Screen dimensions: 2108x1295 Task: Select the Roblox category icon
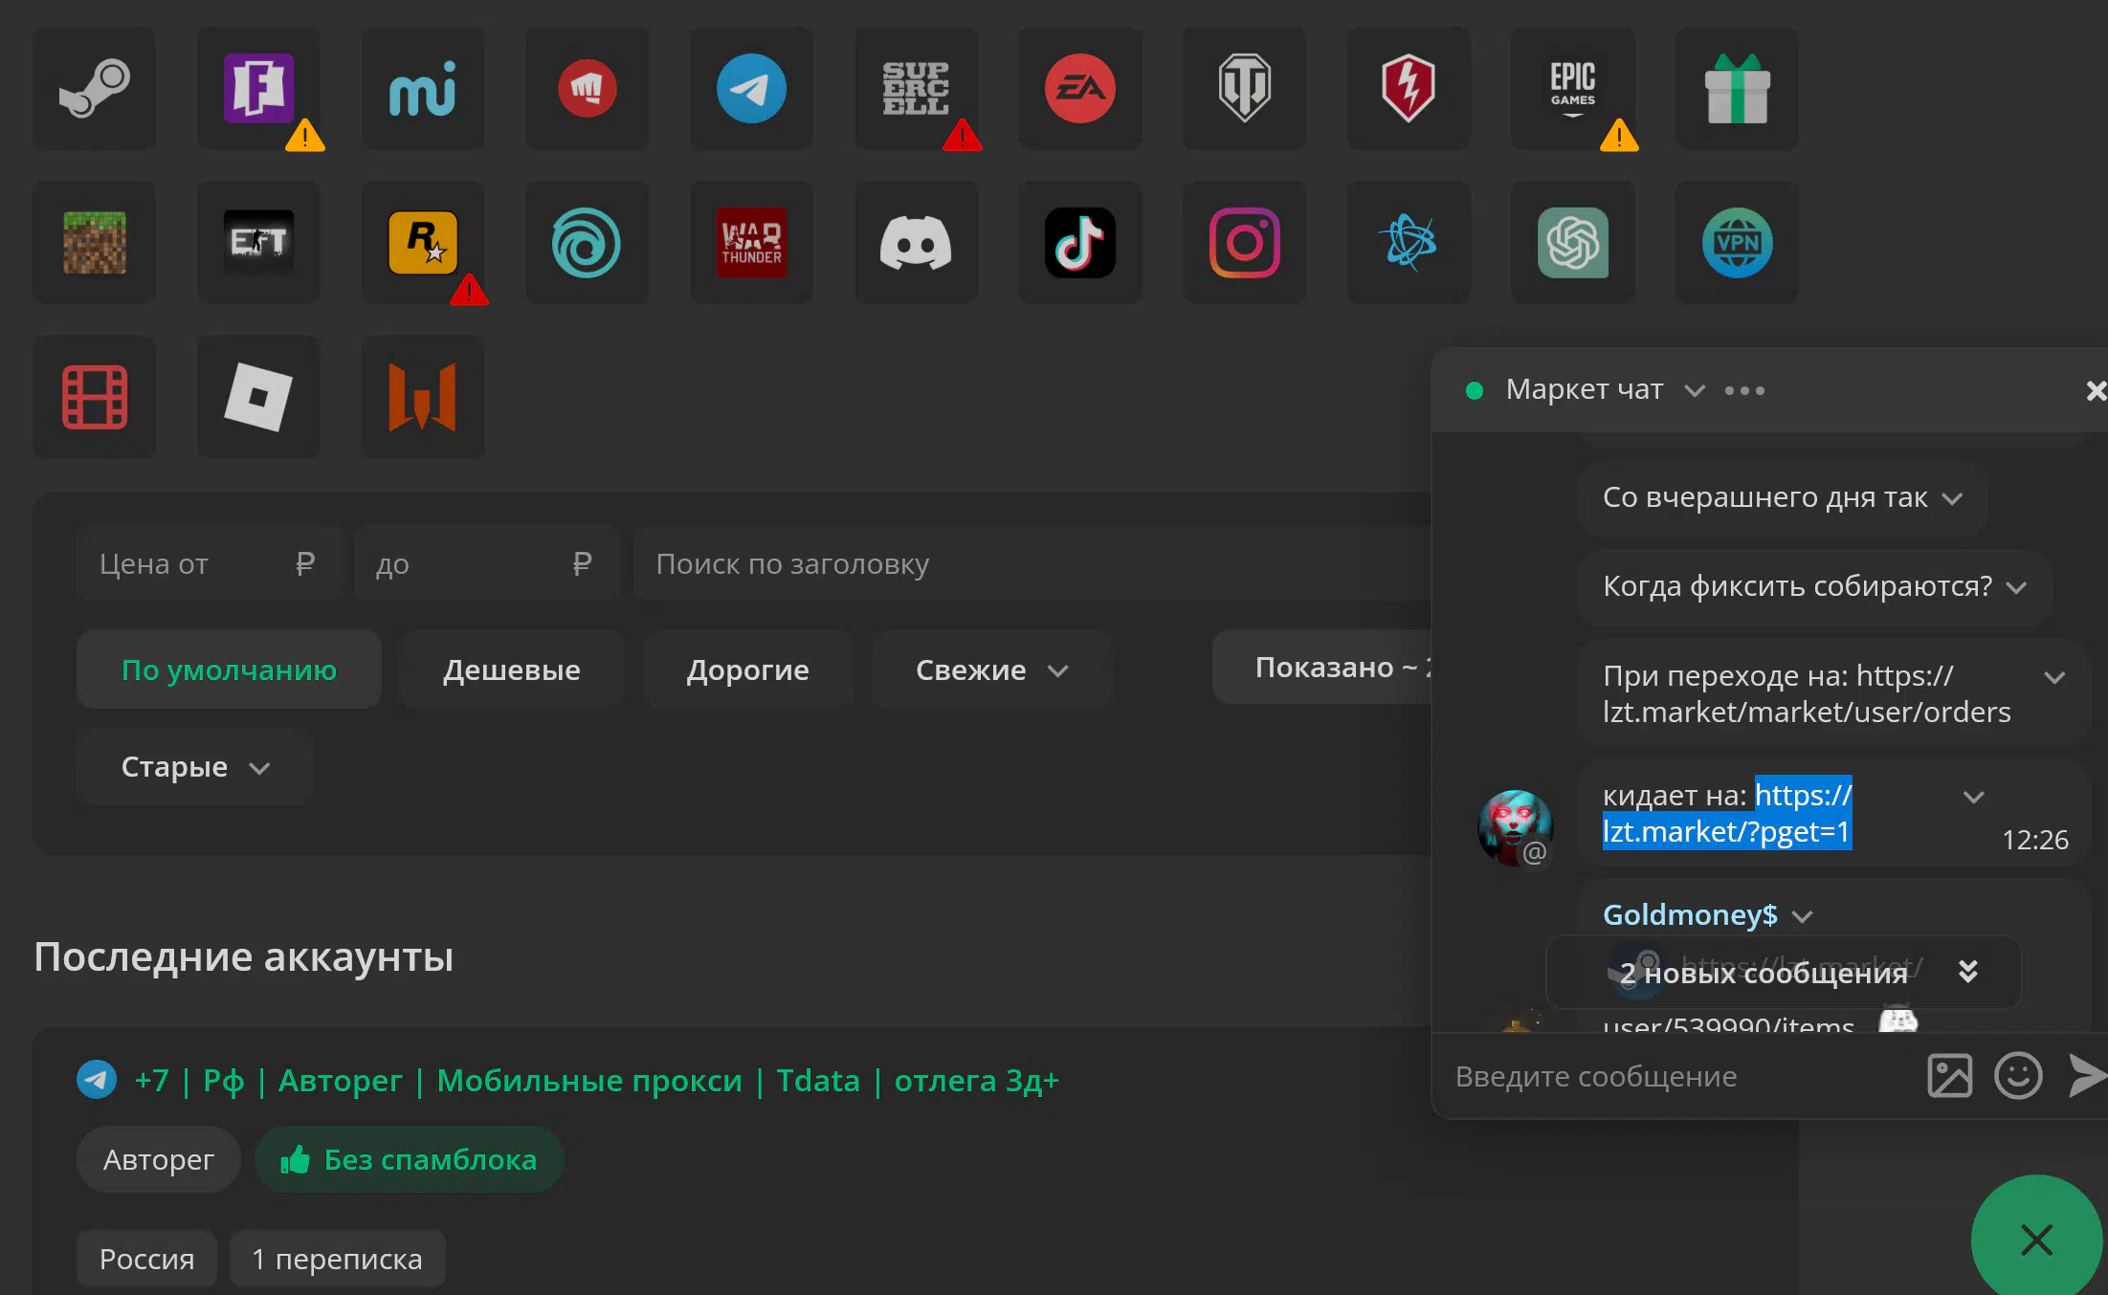tap(258, 397)
